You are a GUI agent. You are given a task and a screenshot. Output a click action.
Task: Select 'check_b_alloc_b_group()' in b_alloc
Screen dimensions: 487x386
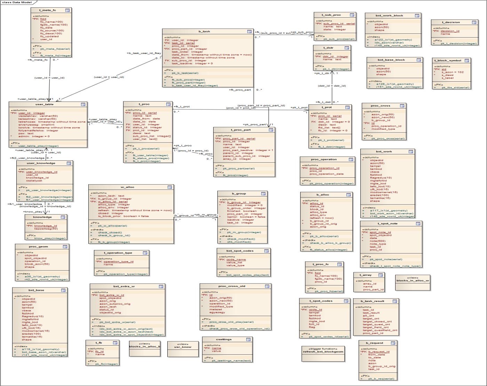tap(330, 243)
